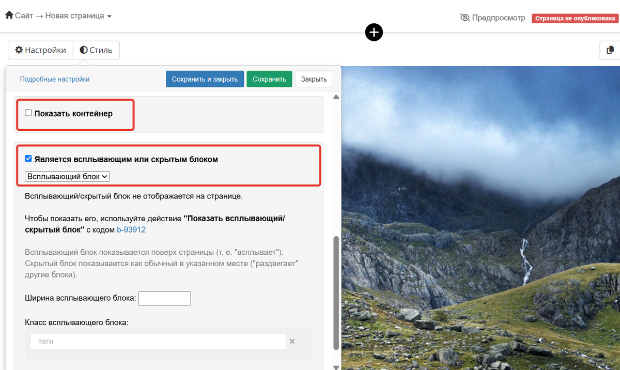This screenshot has height=370, width=620.
Task: Expand the Новая страница caret menu
Action: [109, 17]
